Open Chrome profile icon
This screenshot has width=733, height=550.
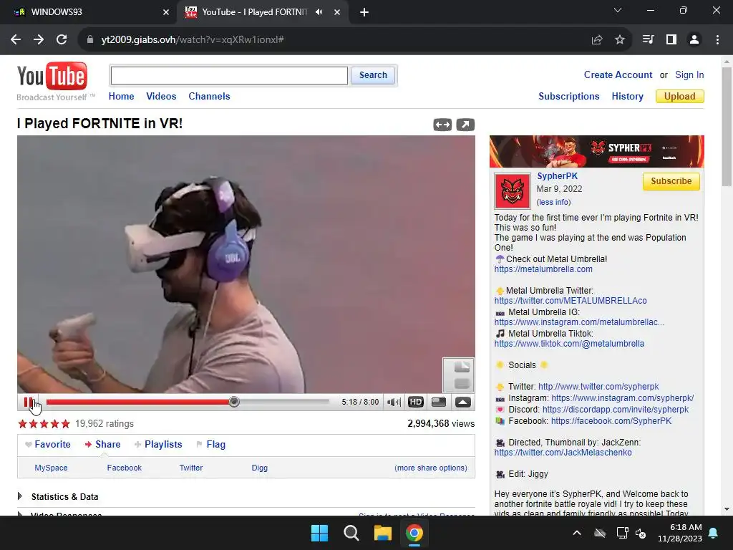pyautogui.click(x=694, y=40)
